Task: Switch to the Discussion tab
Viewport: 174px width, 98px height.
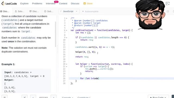Action: pos(34,11)
